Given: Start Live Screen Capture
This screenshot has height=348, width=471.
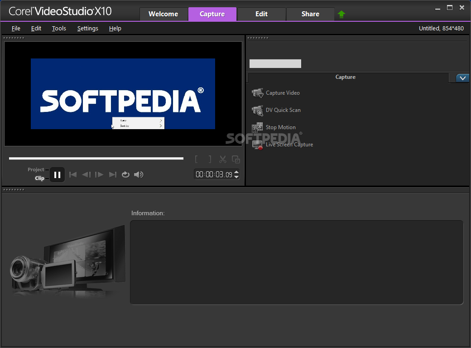Looking at the screenshot, I should point(289,145).
